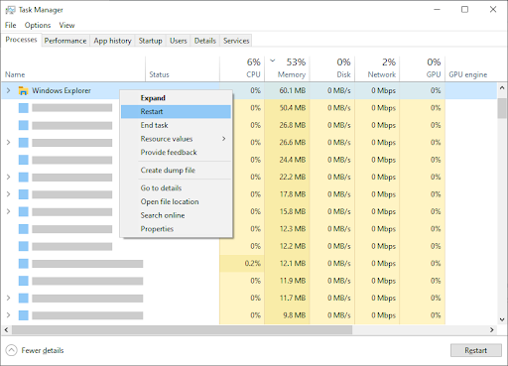Click the Task Manager title bar icon
508x366 pixels.
(10, 10)
